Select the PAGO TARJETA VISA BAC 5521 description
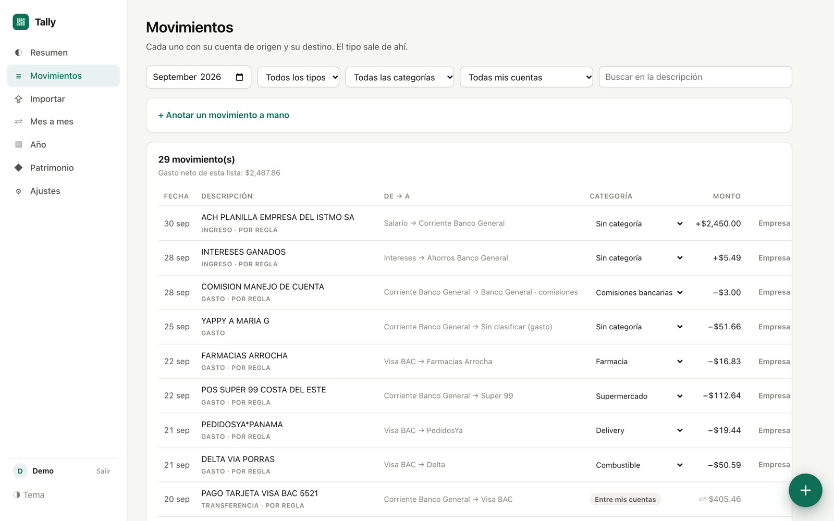 click(260, 493)
